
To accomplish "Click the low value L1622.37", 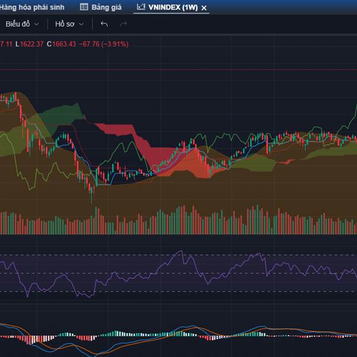I will (29, 44).
